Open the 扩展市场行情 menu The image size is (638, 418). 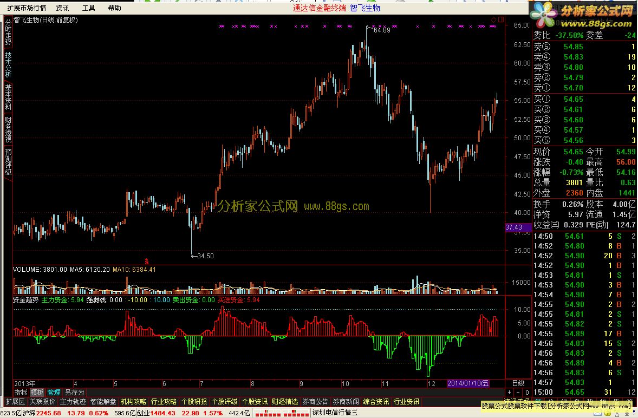[27, 8]
